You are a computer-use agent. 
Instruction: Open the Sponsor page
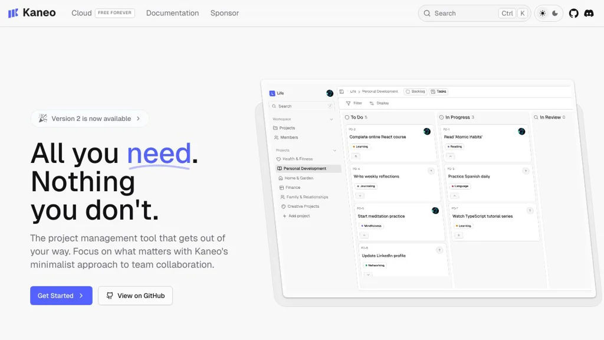coord(225,13)
